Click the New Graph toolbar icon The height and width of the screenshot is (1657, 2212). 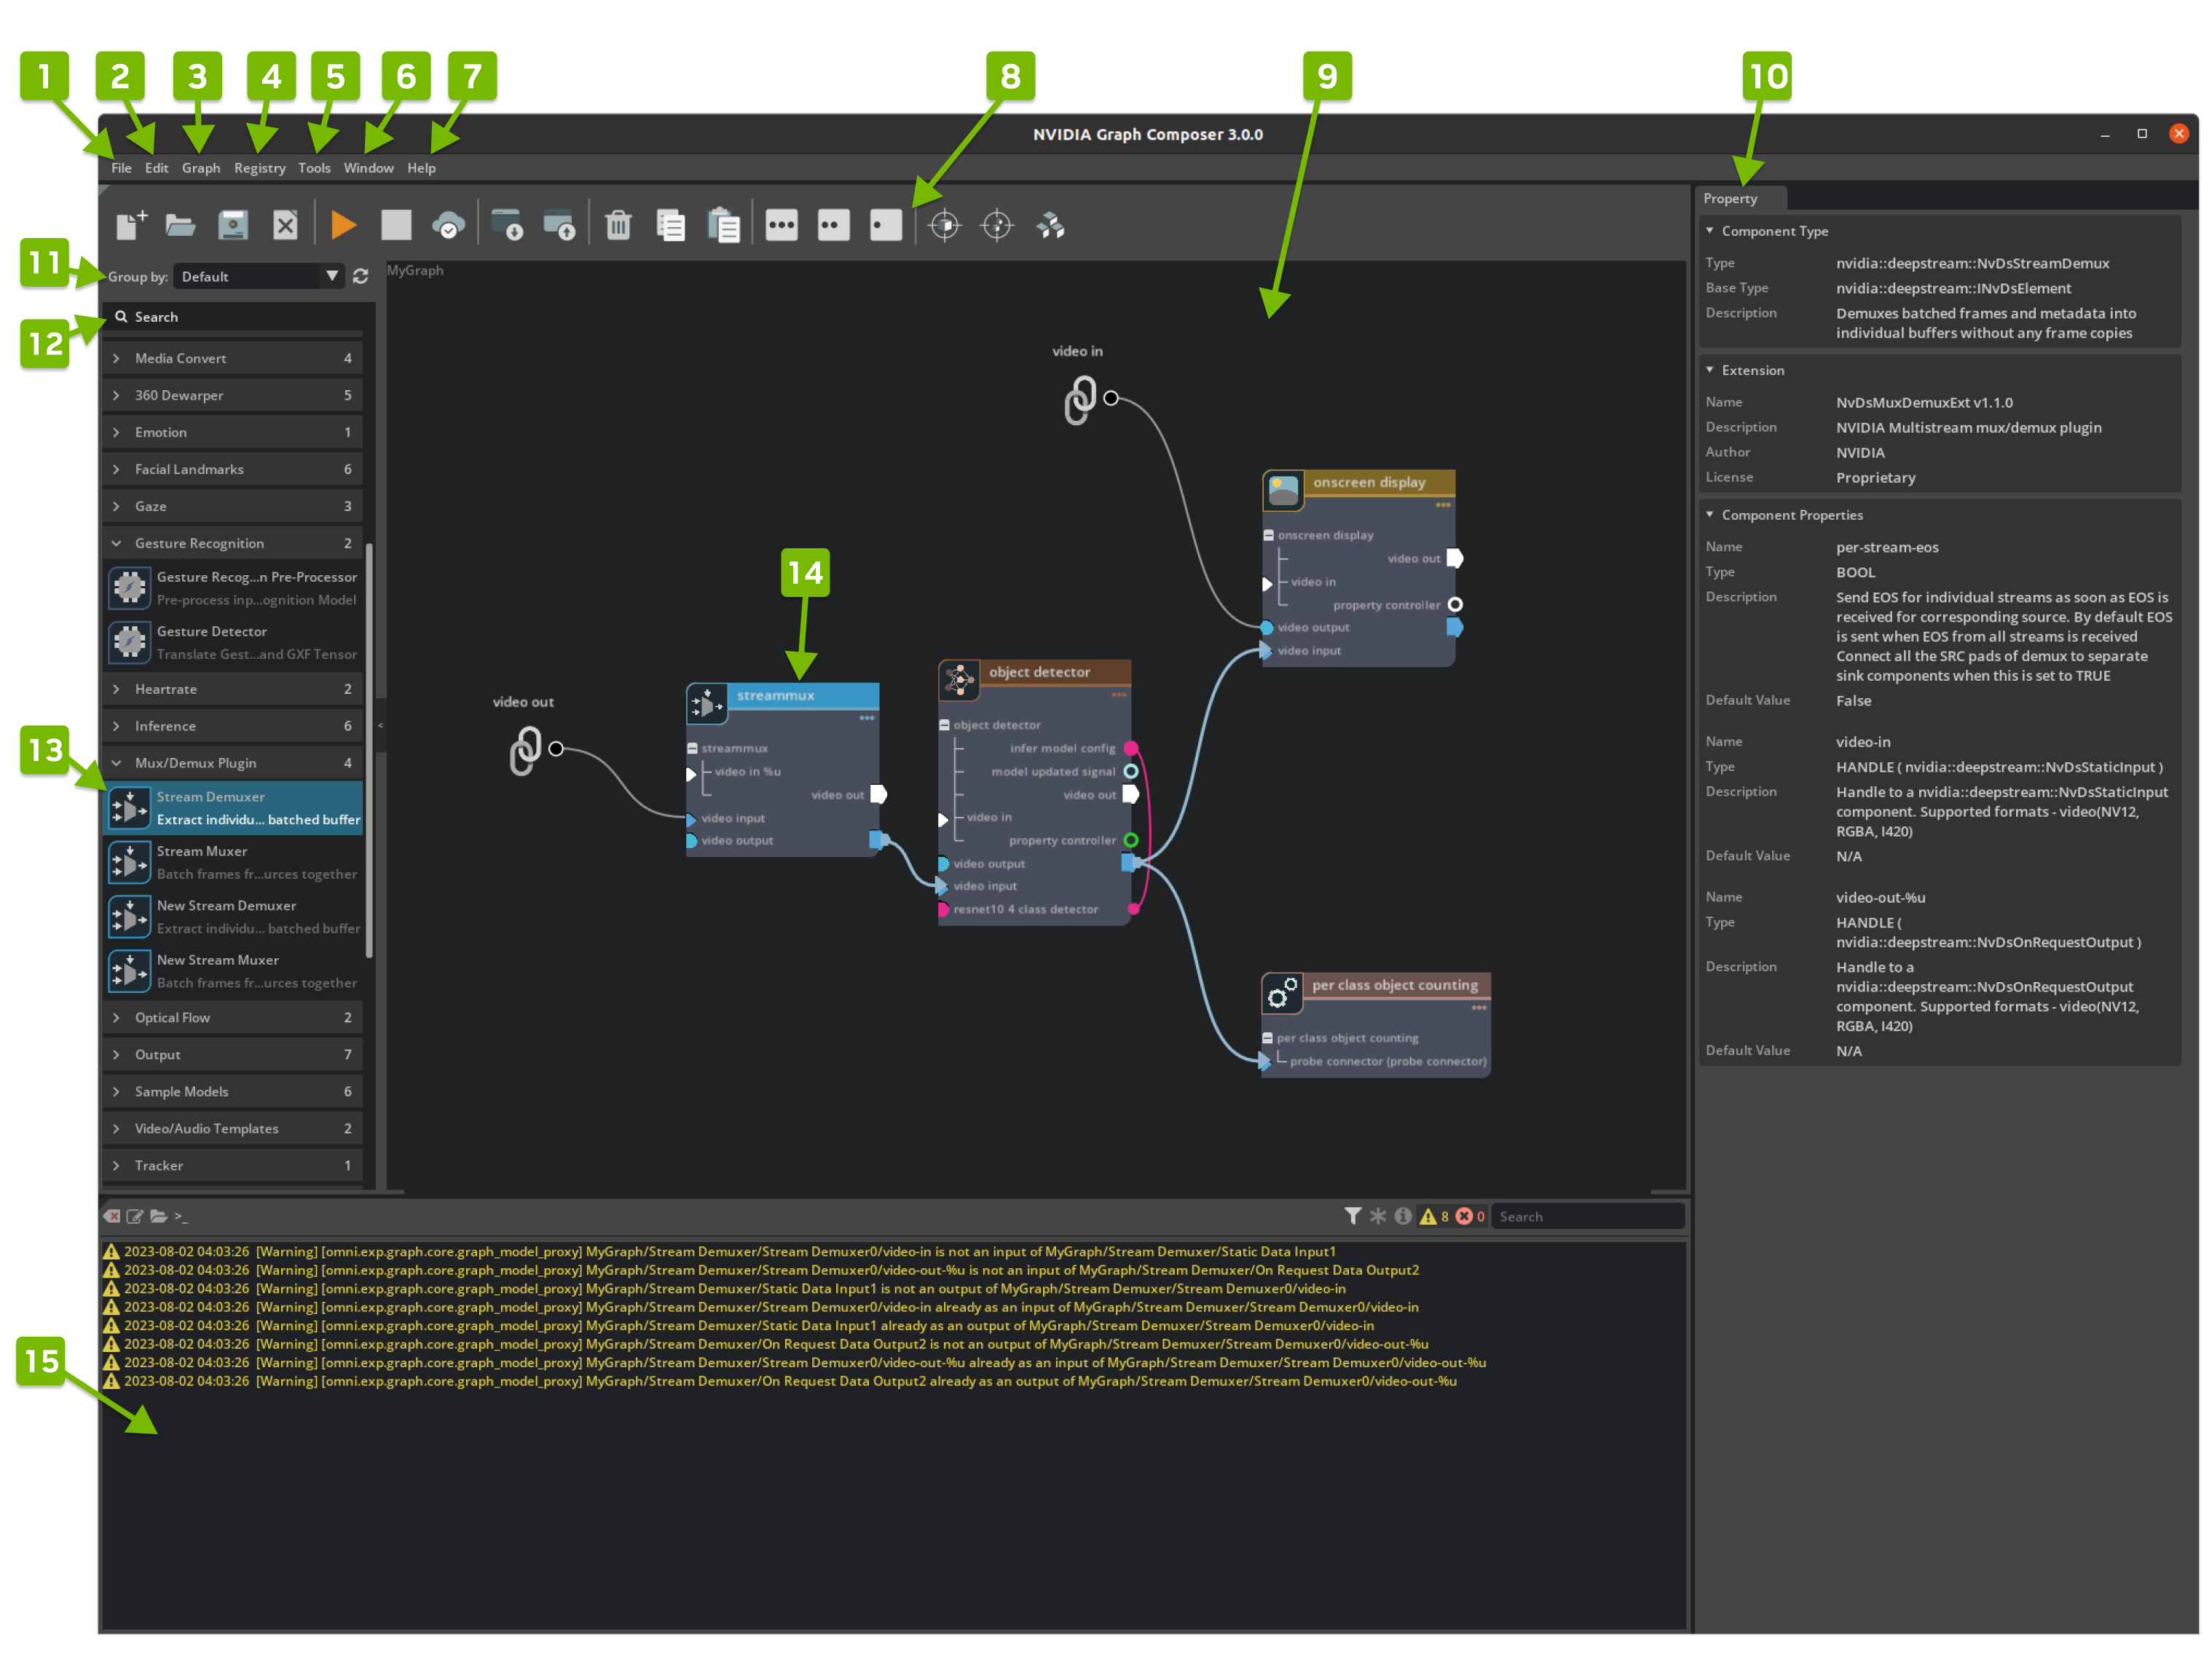click(x=131, y=225)
